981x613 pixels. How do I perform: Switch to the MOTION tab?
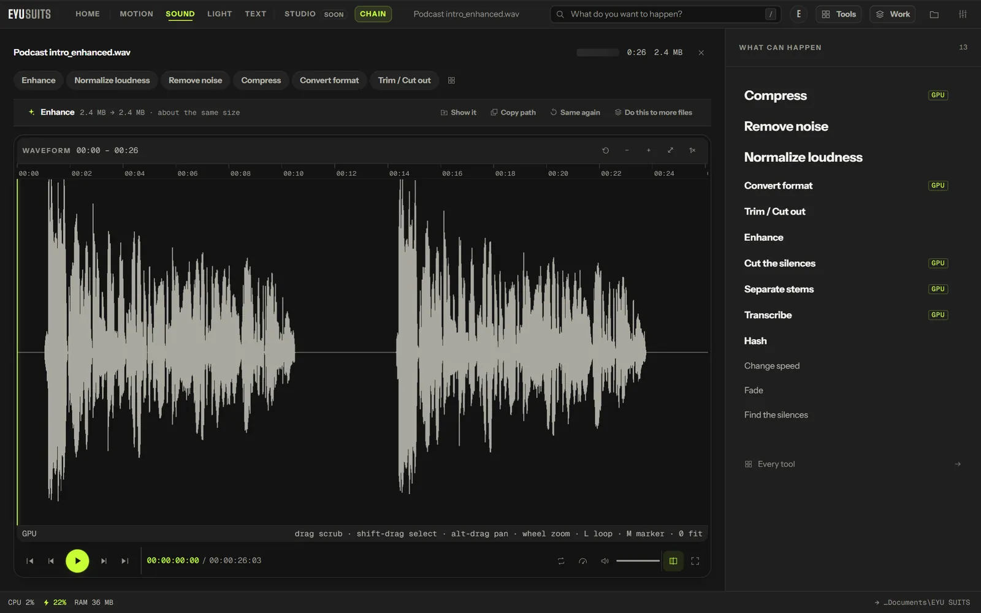tap(137, 14)
